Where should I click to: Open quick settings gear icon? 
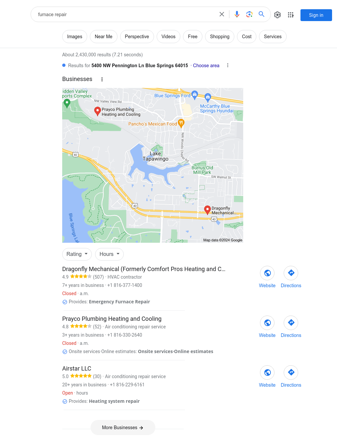(277, 15)
